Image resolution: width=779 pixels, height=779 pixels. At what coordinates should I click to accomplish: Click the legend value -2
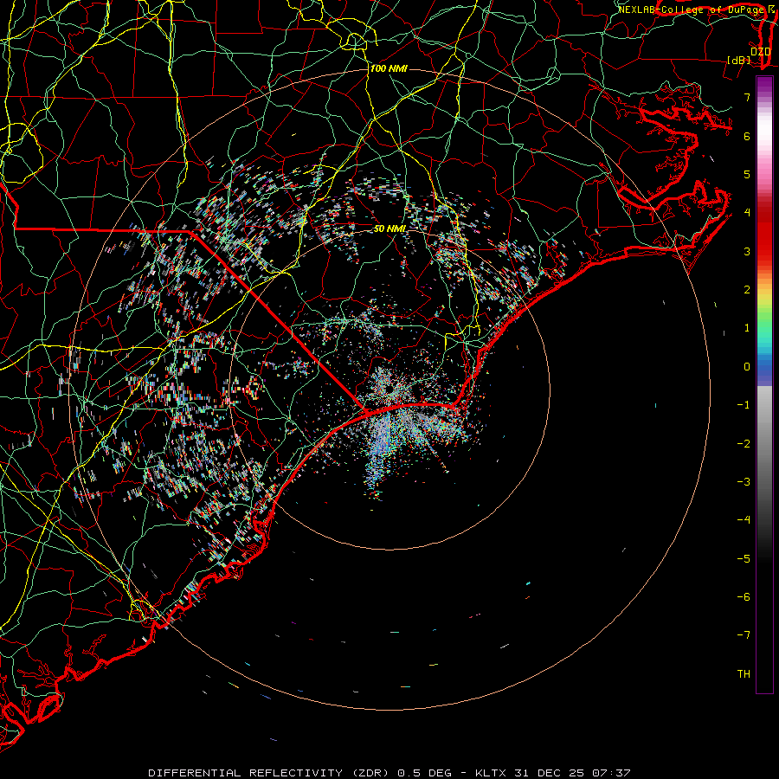[x=744, y=444]
